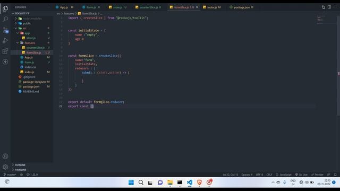Viewport: 340px width, 191px height.
Task: Click the feedback icon in status bar
Action: click(329, 175)
